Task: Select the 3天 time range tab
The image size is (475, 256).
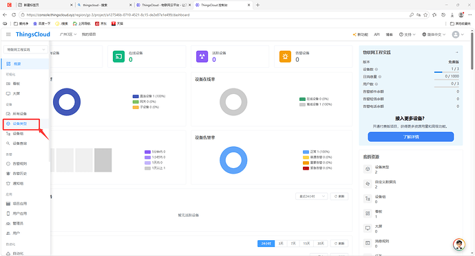Action: pyautogui.click(x=281, y=244)
